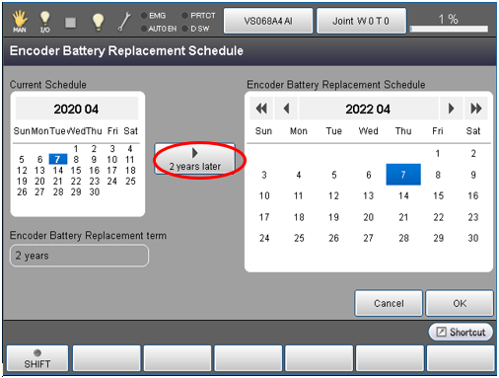This screenshot has height=378, width=499.
Task: Click the 2 years later button
Action: pos(195,159)
